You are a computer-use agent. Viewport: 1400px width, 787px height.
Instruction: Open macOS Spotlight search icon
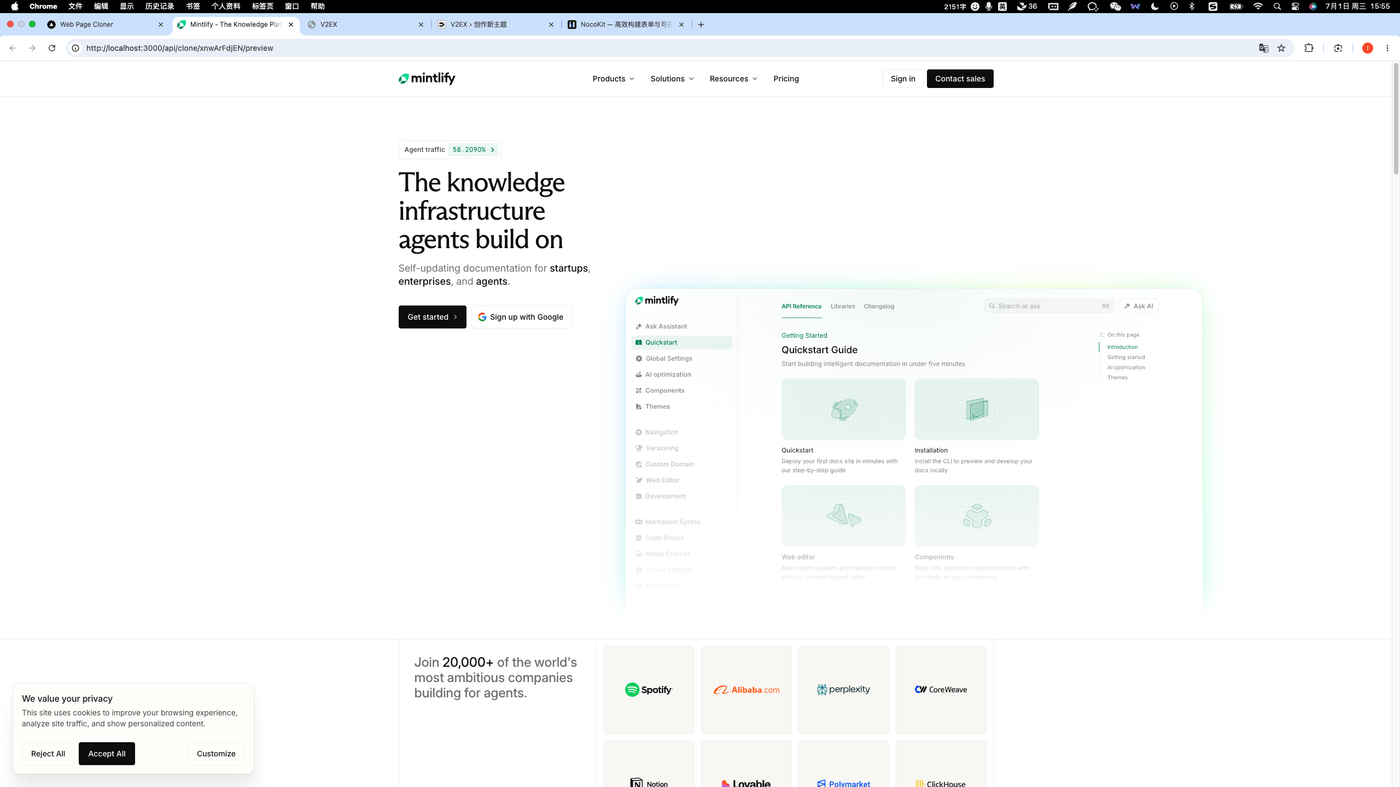(1277, 7)
